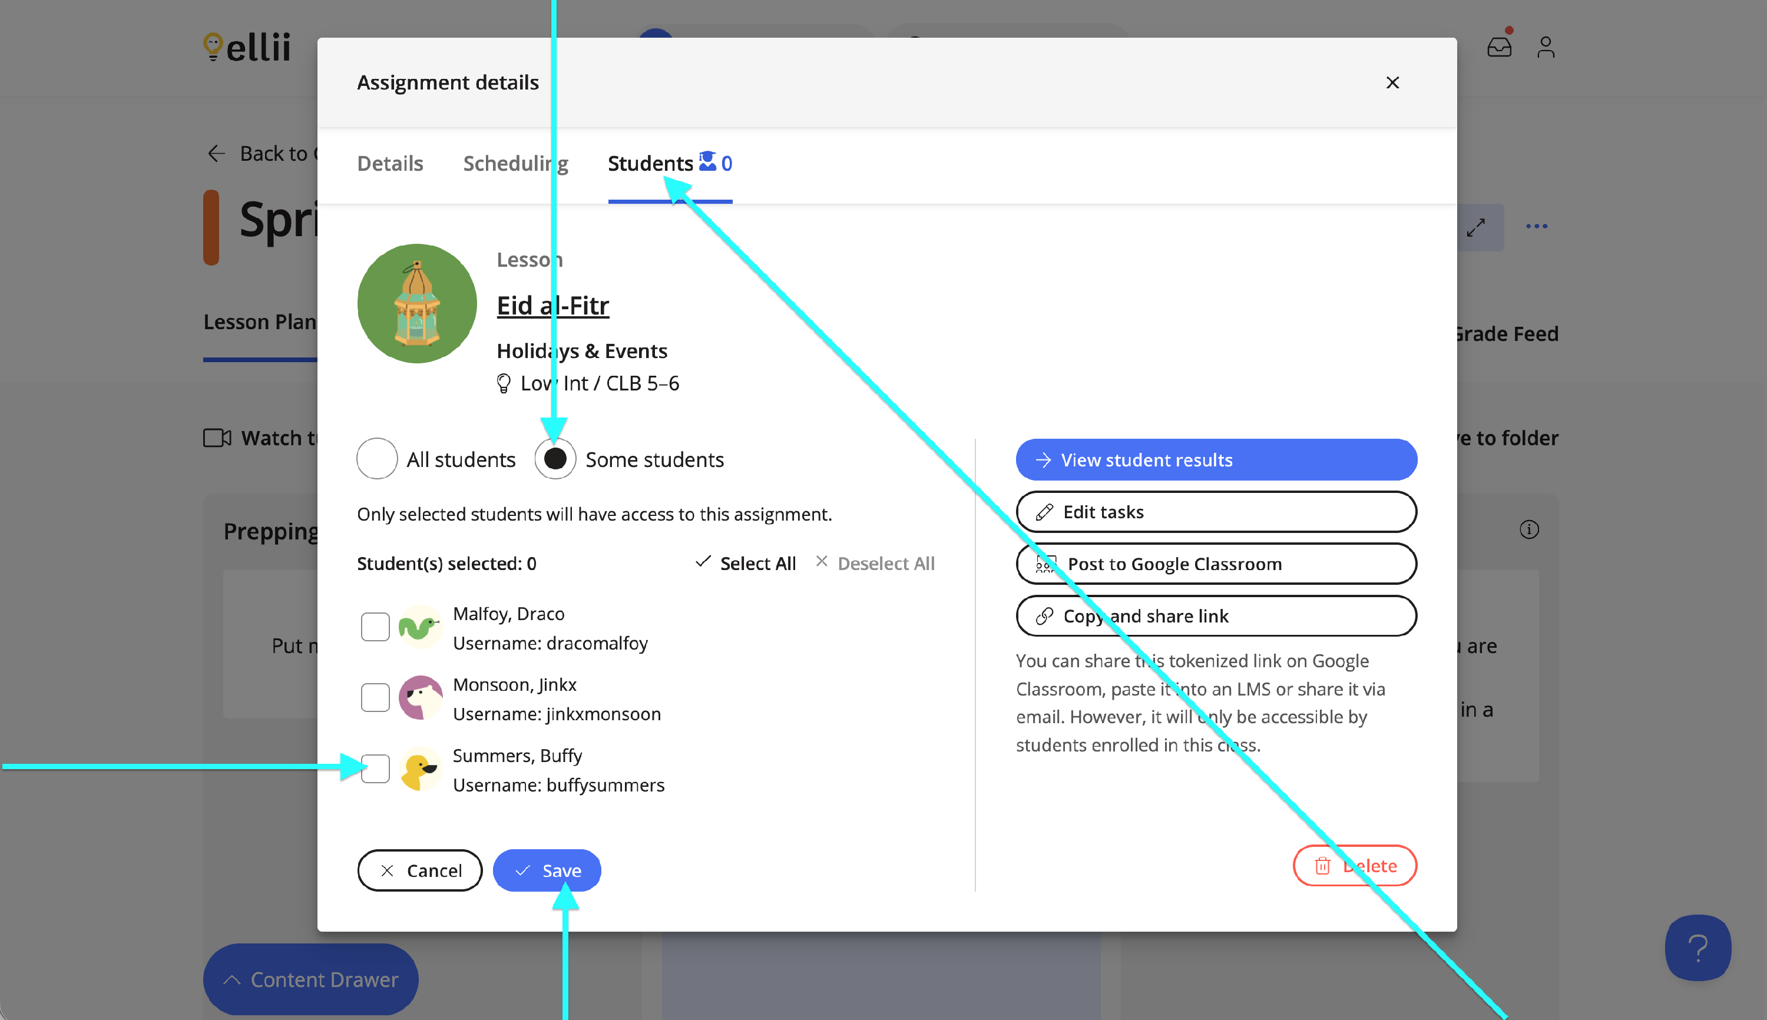Switch to the Details tab
The height and width of the screenshot is (1020, 1767).
coord(389,163)
